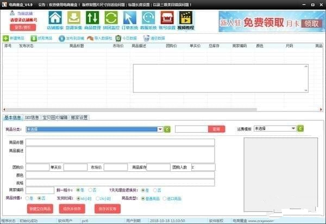Click the 新建空白商品 red button

coord(40,209)
